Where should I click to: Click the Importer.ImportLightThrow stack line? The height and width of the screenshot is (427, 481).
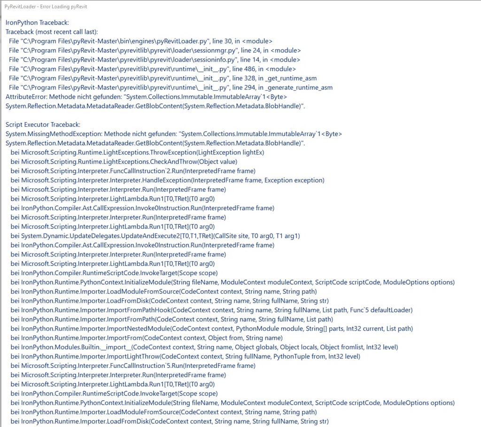186,357
